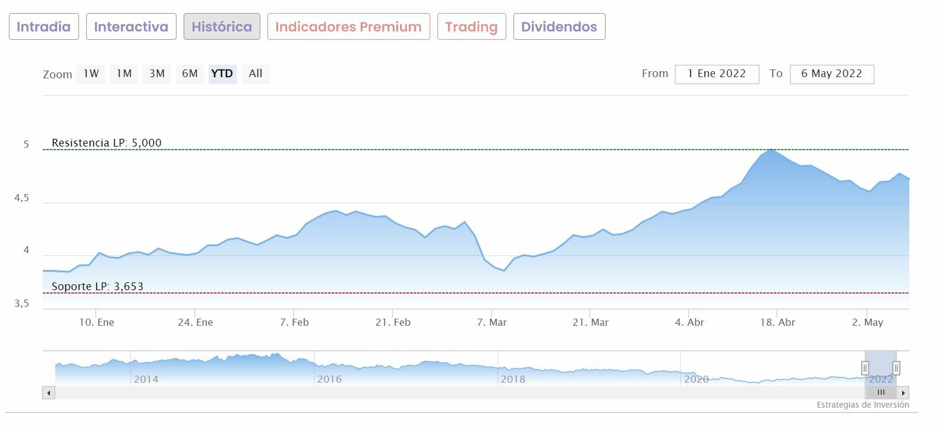Open the Indicadores Premium tab
Viewport: 939px width, 429px height.
coord(348,27)
